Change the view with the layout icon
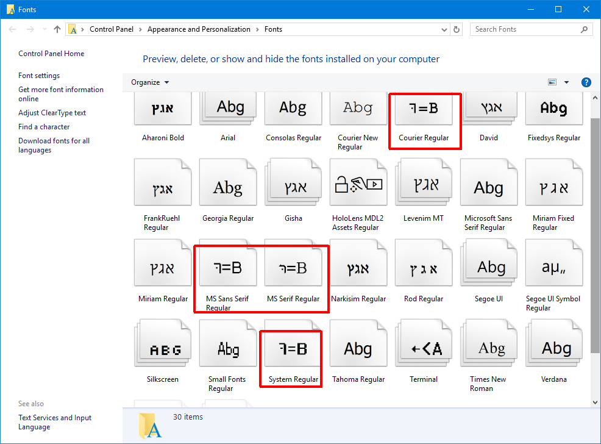This screenshot has height=444, width=601. click(x=552, y=82)
